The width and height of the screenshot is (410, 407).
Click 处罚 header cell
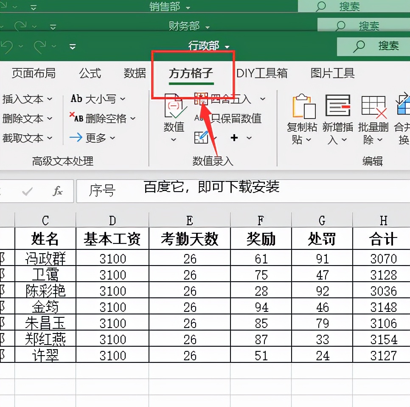322,238
